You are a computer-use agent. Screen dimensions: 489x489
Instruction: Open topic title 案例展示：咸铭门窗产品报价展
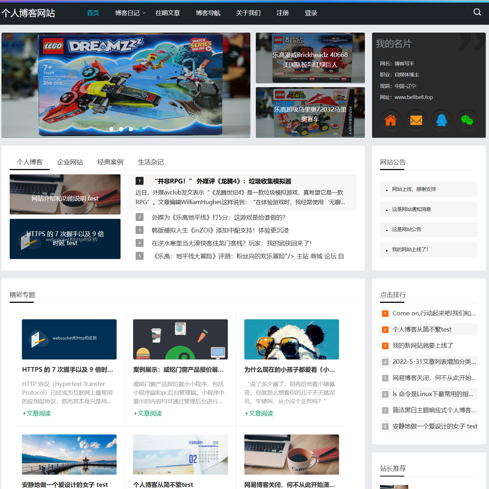click(x=178, y=370)
